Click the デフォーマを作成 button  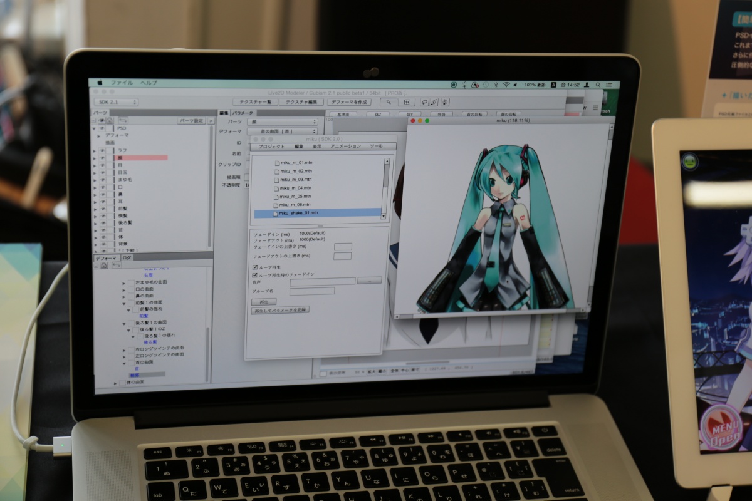pyautogui.click(x=349, y=102)
